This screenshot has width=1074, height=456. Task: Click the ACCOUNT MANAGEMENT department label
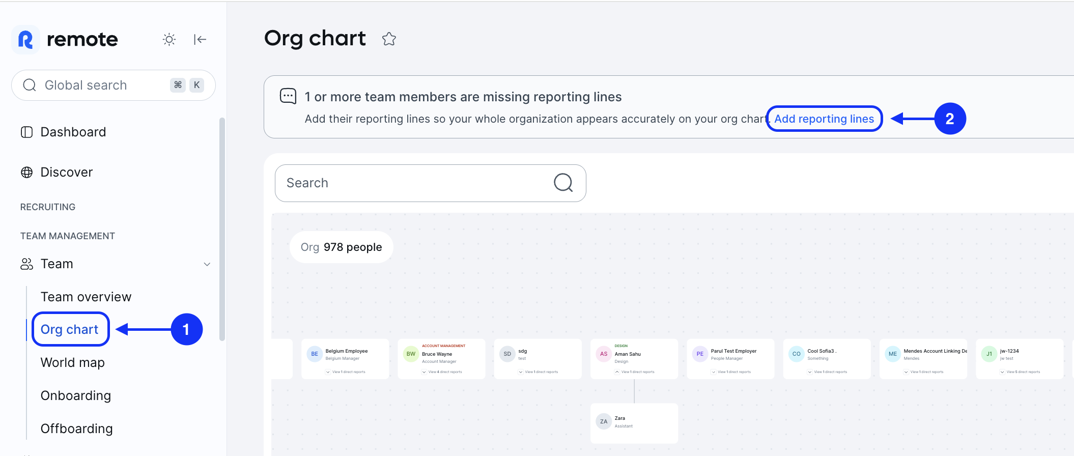(x=444, y=346)
